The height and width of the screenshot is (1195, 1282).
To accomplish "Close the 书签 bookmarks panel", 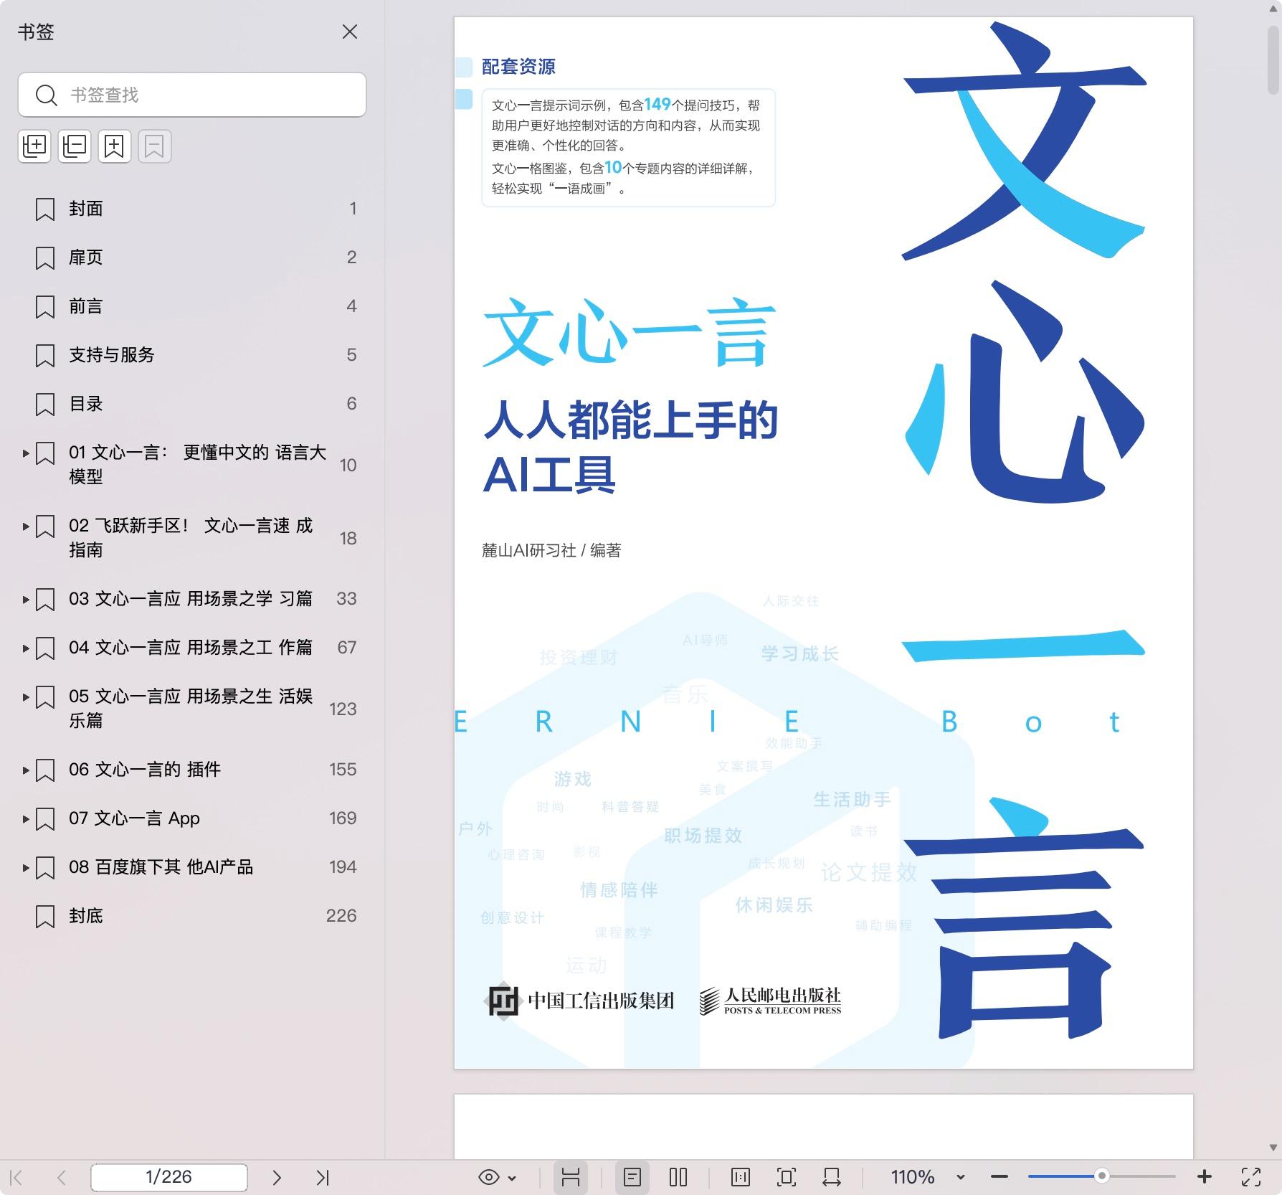I will [x=350, y=32].
